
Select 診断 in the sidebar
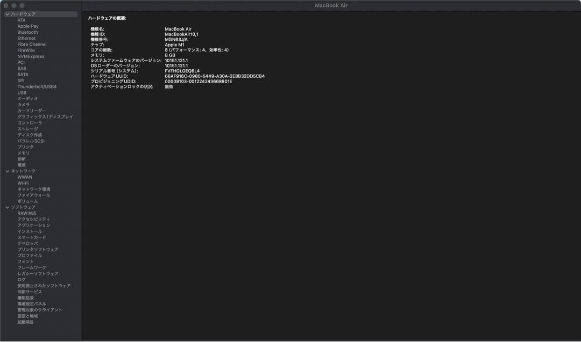[x=22, y=159]
